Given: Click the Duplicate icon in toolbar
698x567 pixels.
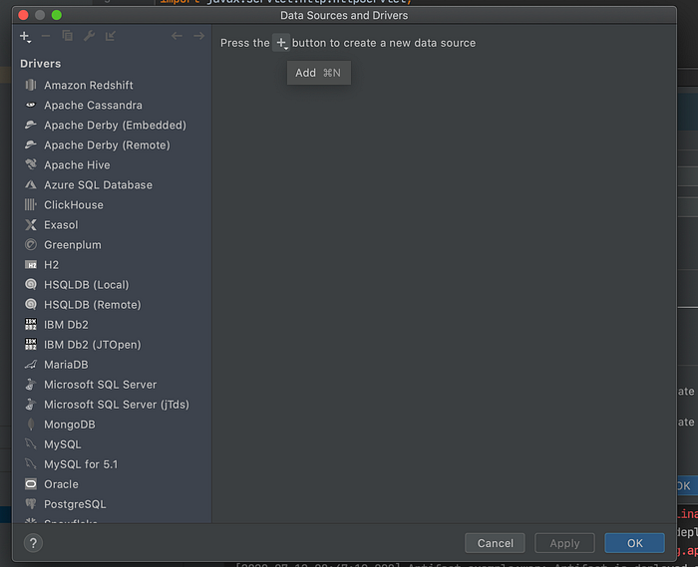Looking at the screenshot, I should 67,36.
